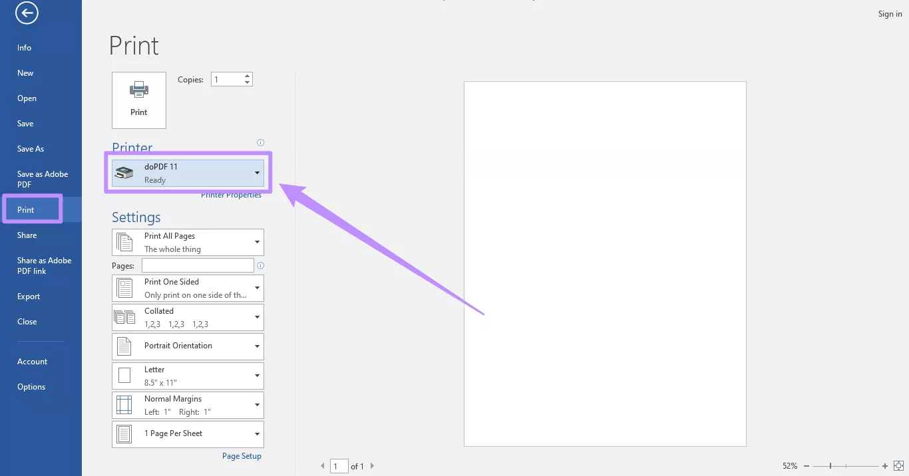Open the 1 Page Per Sheet dropdown

pos(256,434)
